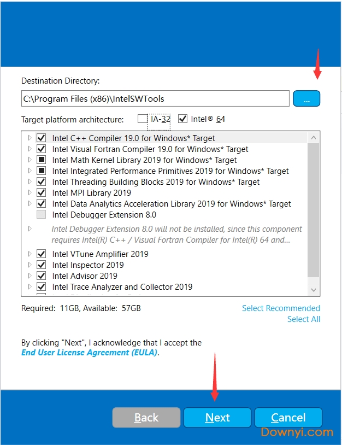The height and width of the screenshot is (445, 342).
Task: Expand Intel Trace Analyzer and Collector node
Action: 30,286
